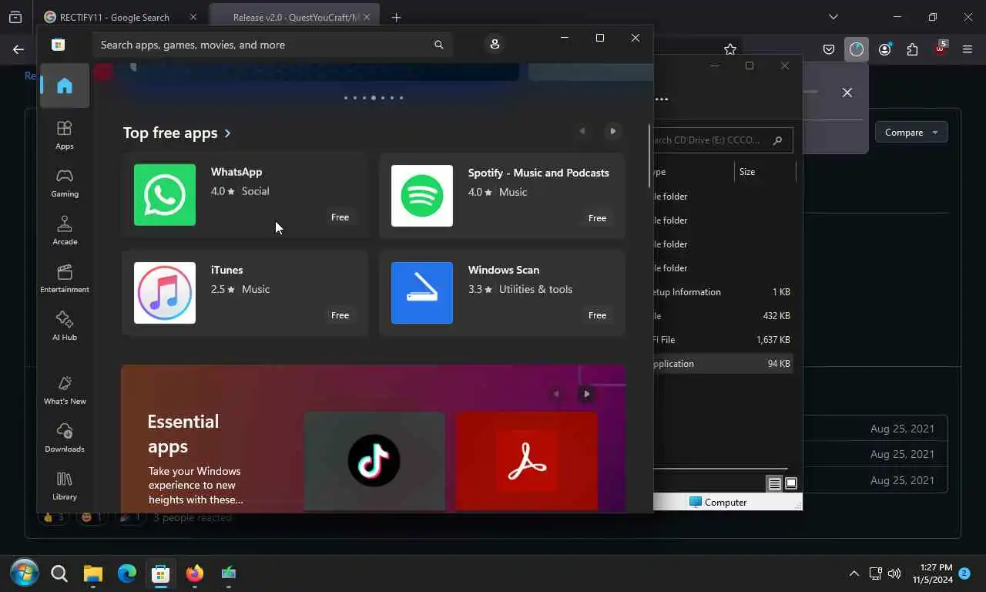
Task: Show previous Top free apps with left arrow
Action: tap(582, 131)
